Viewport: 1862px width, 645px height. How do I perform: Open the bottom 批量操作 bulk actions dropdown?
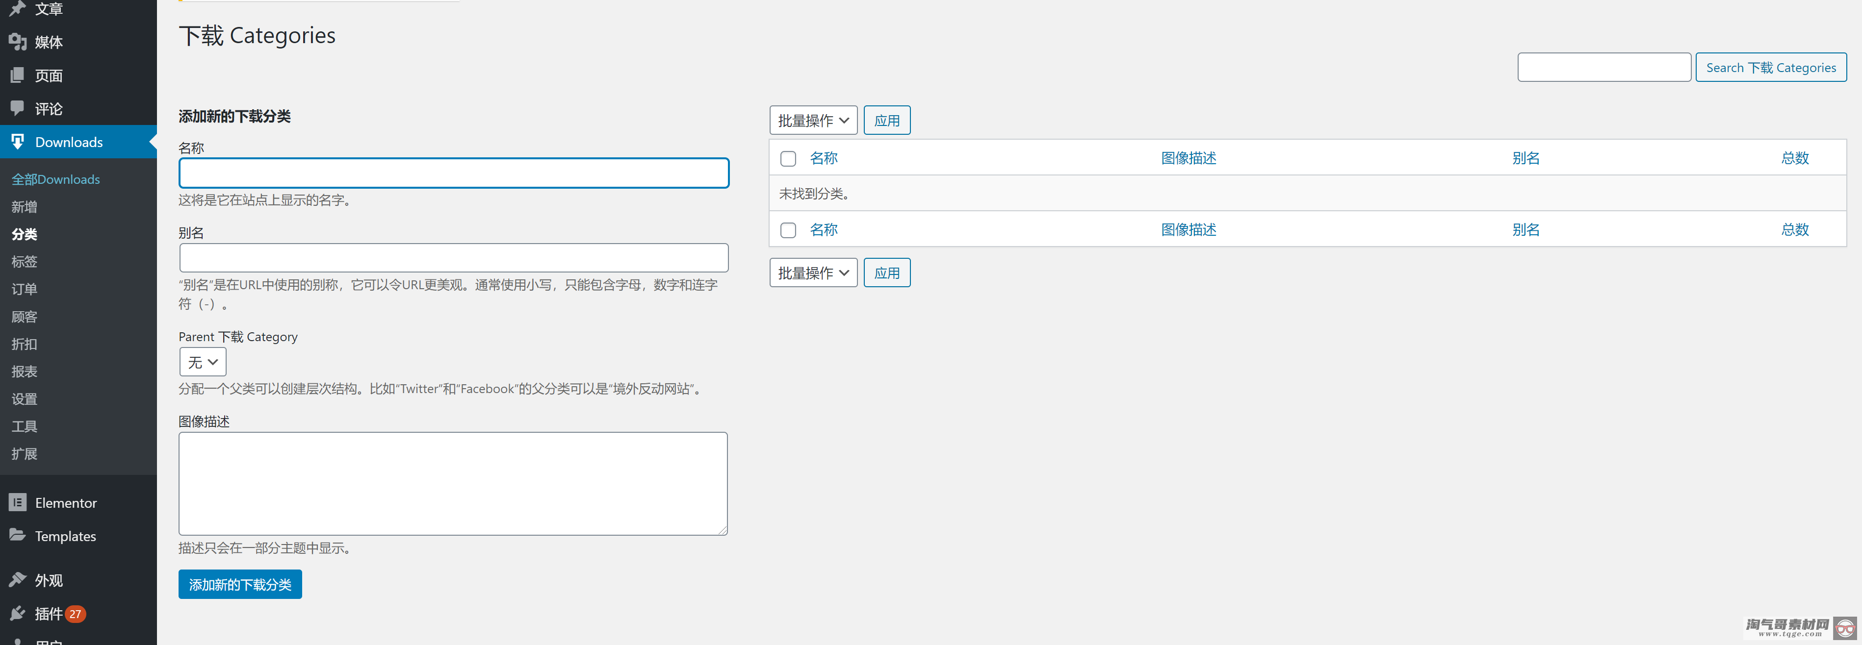(813, 273)
